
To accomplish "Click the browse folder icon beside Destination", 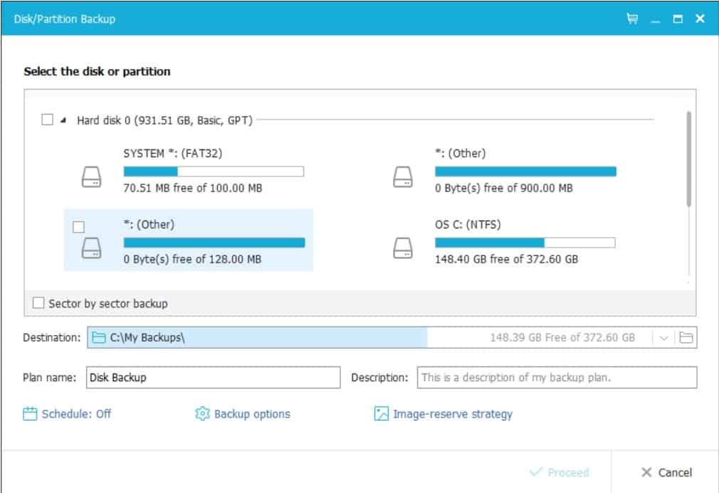I will [686, 338].
